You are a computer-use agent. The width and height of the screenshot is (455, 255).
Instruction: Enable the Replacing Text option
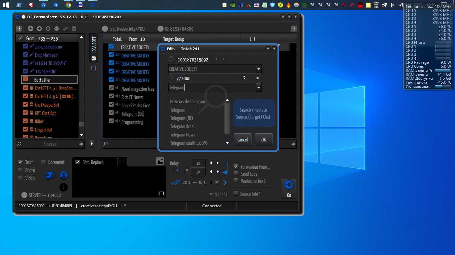pyautogui.click(x=236, y=181)
